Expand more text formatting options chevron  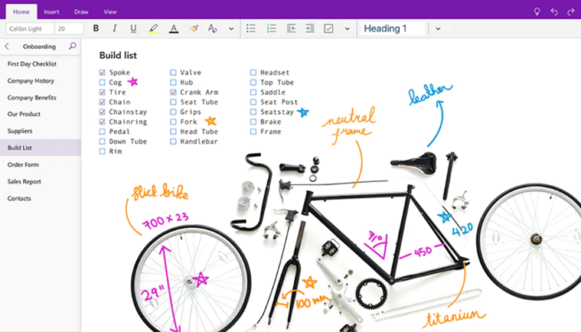tap(231, 28)
